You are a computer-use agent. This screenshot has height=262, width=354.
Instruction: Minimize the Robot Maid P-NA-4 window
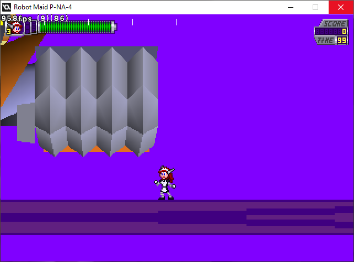pos(291,7)
